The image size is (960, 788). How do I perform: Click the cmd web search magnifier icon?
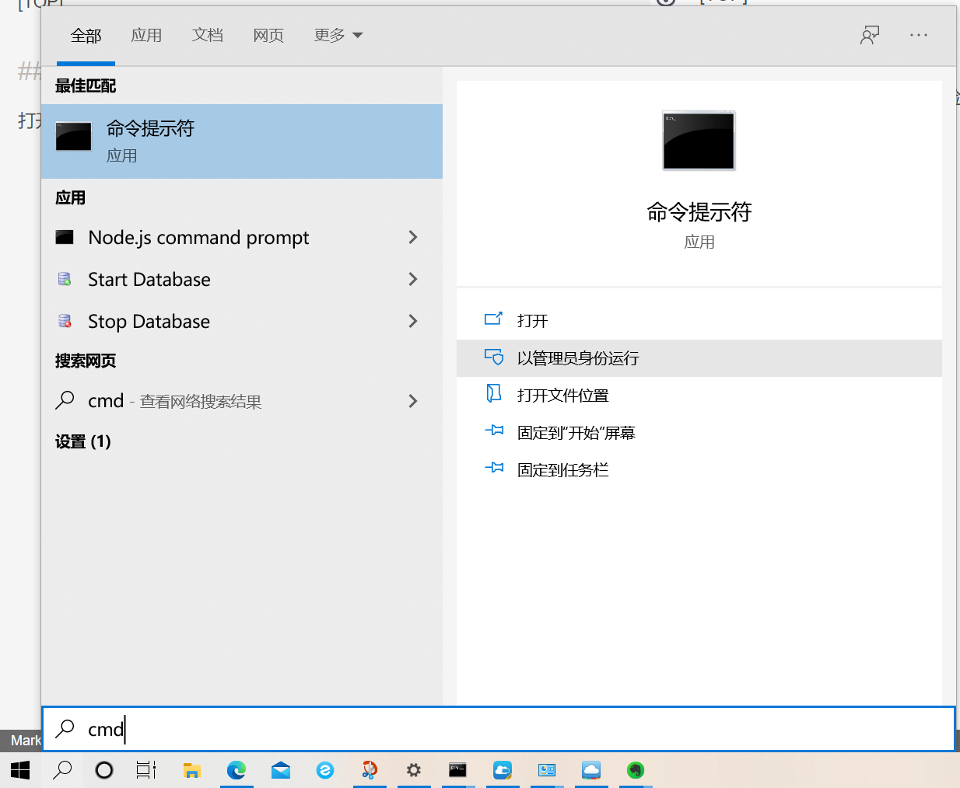[65, 400]
